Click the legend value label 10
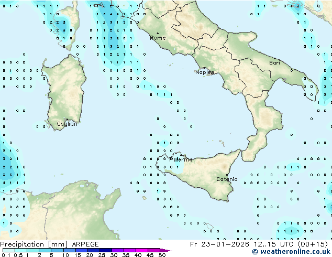Image resolution: width=332 pixels, height=257 pixels. pos(65,255)
